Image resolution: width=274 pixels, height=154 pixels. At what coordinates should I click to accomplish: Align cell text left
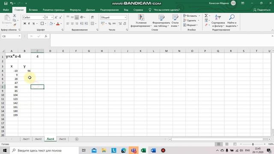tap(68, 24)
